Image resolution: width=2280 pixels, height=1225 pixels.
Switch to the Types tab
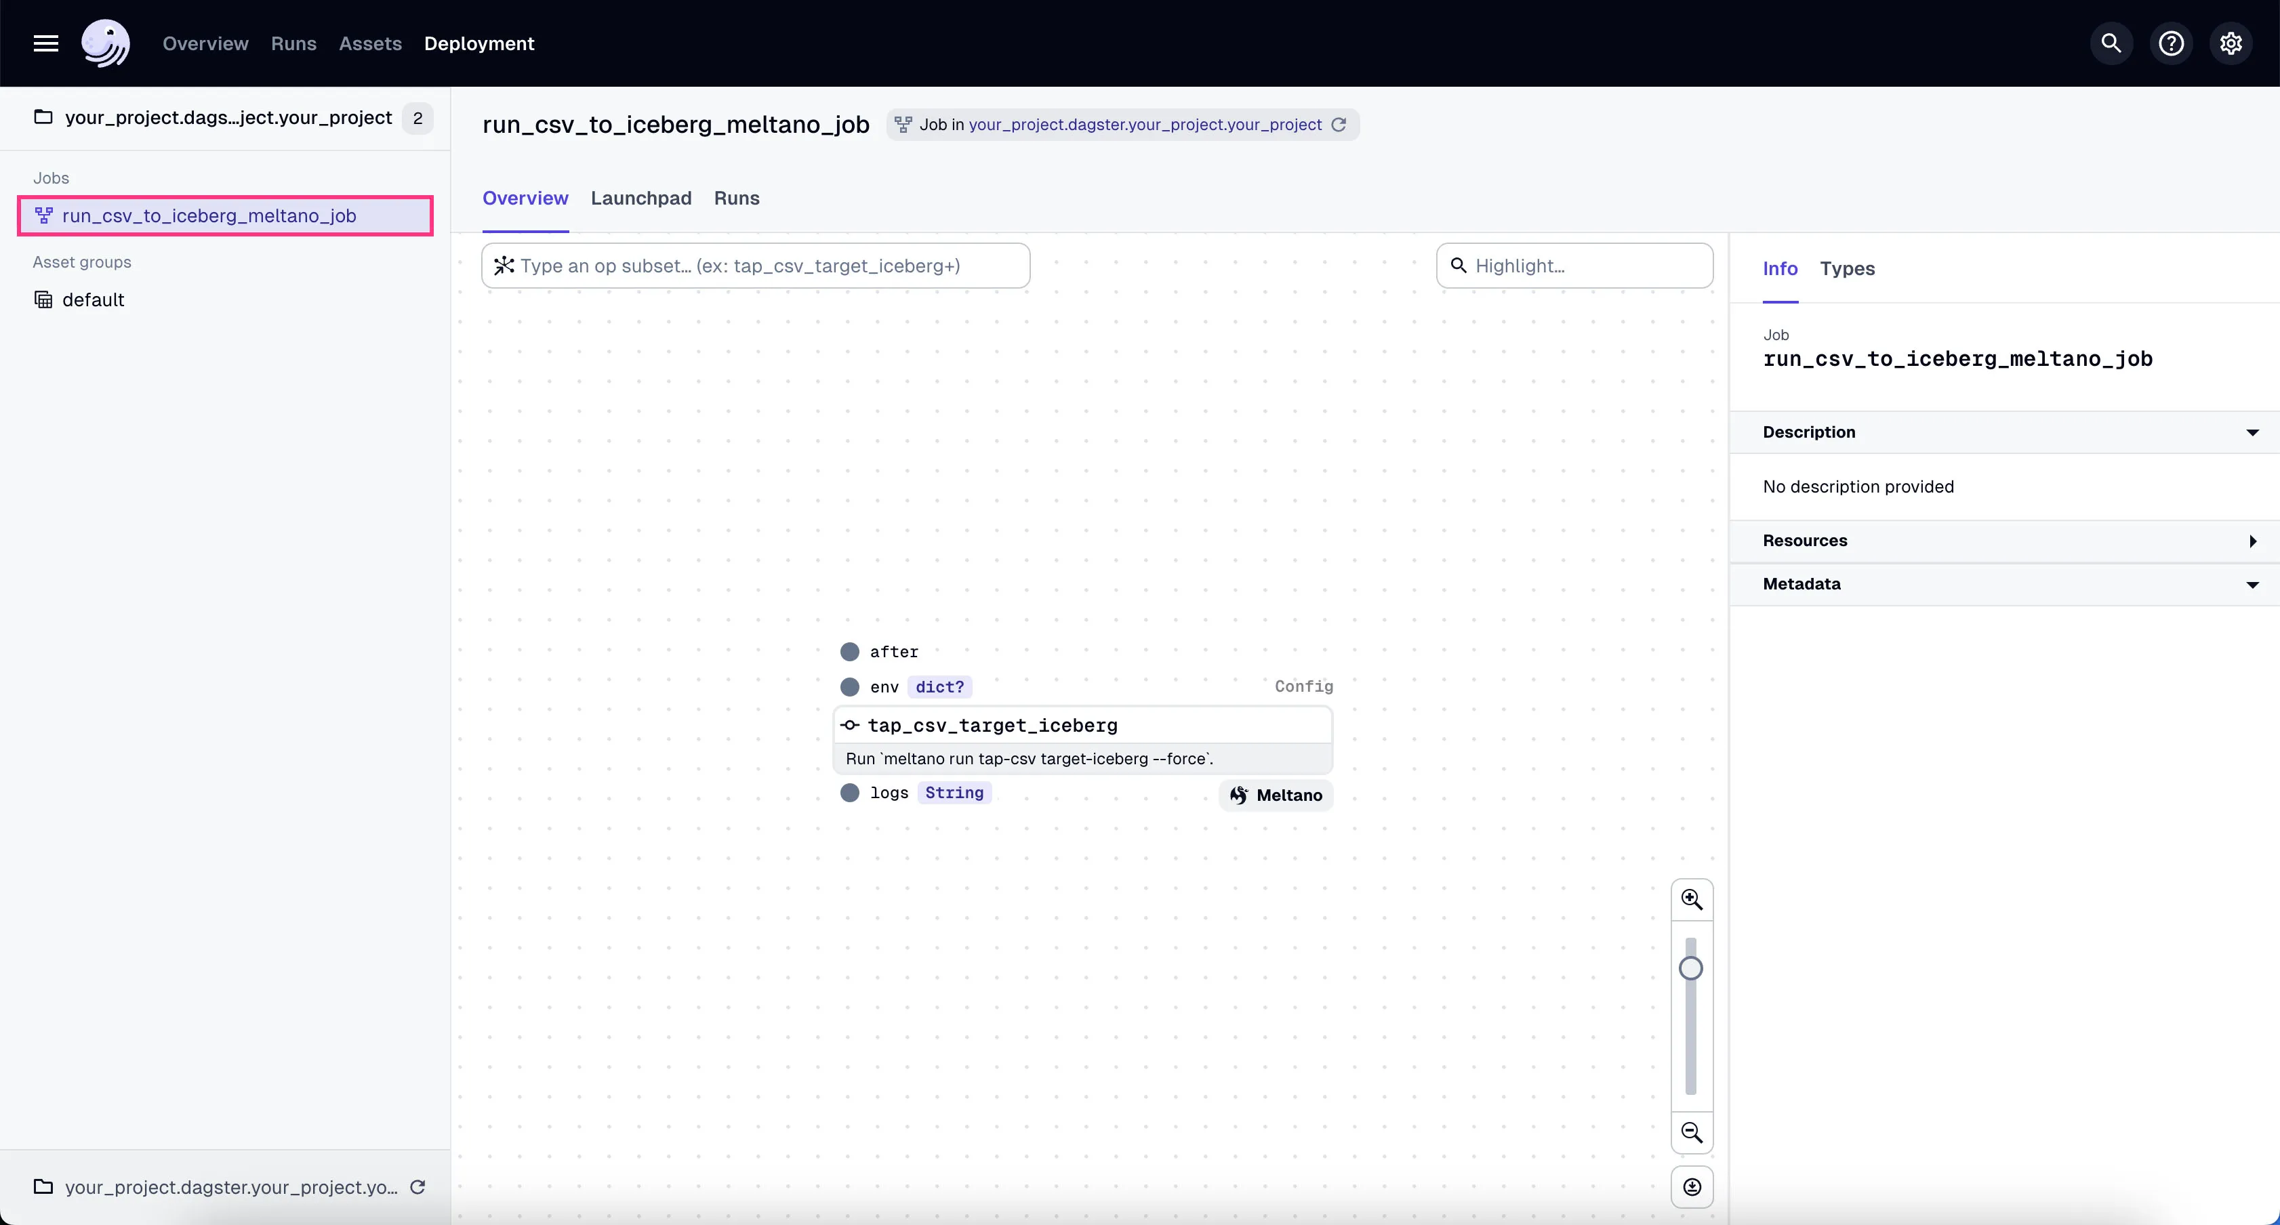pyautogui.click(x=1847, y=268)
